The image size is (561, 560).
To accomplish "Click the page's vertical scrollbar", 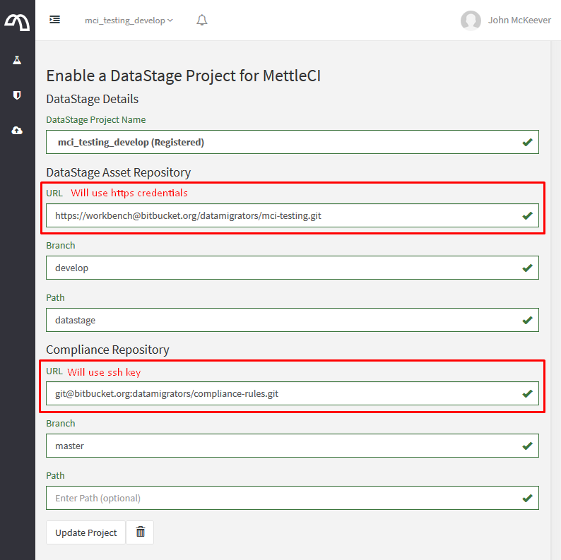I will [555, 282].
